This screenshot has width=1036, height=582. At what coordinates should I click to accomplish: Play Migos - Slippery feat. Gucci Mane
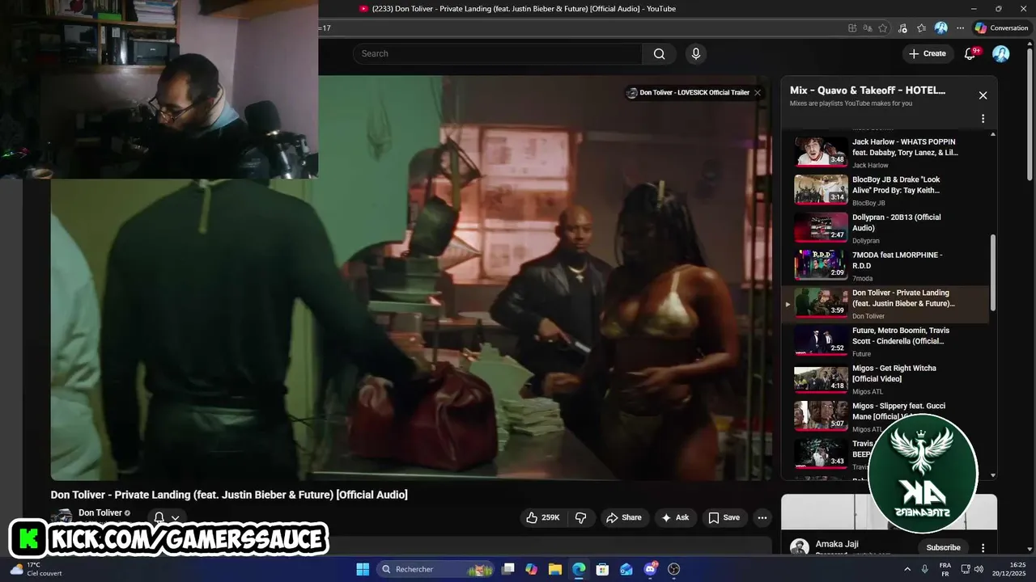(885, 416)
